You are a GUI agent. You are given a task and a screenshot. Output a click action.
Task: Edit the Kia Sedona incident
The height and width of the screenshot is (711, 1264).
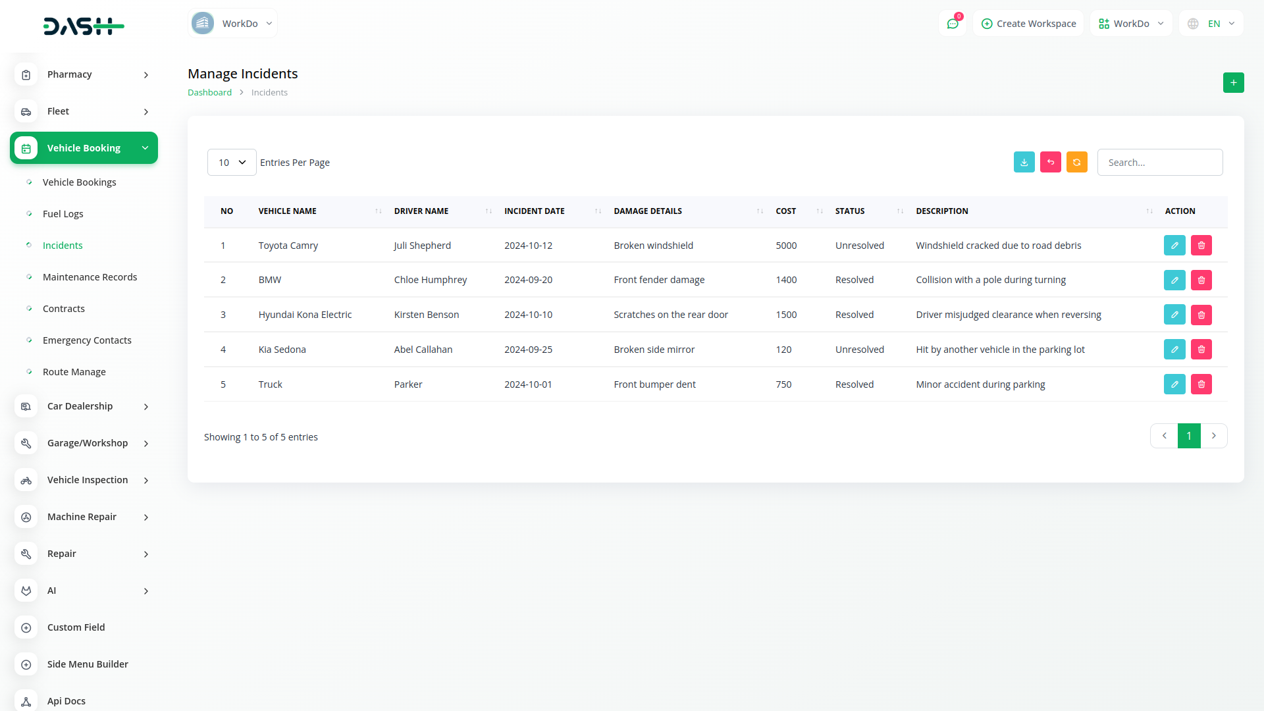pyautogui.click(x=1174, y=349)
